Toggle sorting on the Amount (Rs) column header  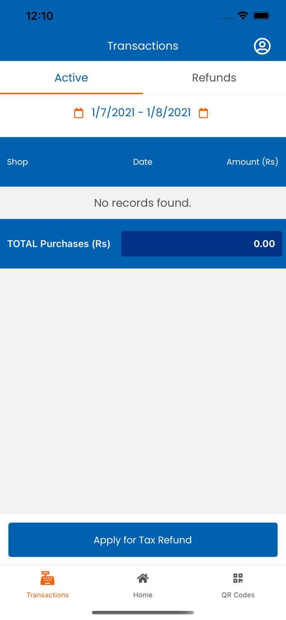253,162
